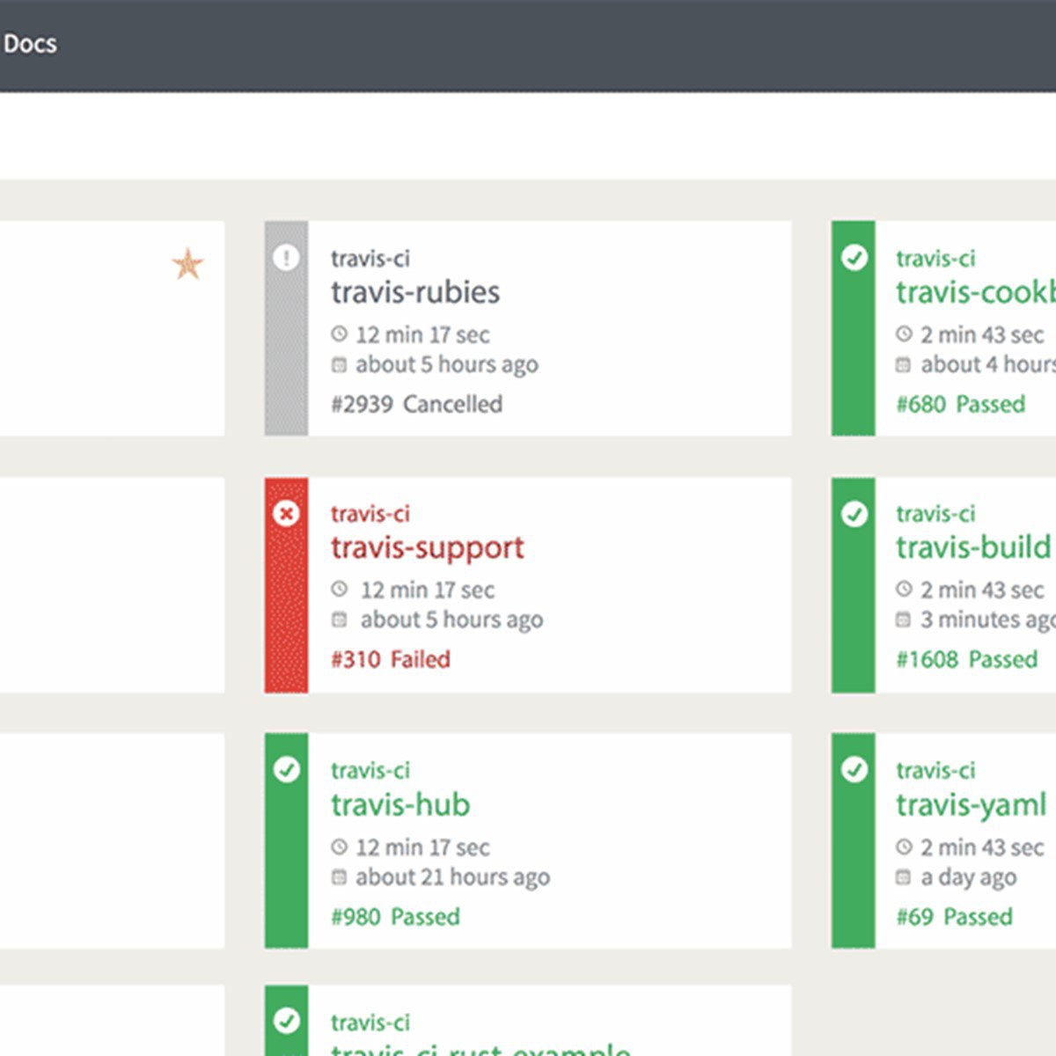This screenshot has width=1056, height=1056.
Task: Click calendar icon on travis-cookbooks card
Action: coord(904,363)
